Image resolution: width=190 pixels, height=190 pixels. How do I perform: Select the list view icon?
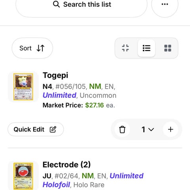coord(146,48)
